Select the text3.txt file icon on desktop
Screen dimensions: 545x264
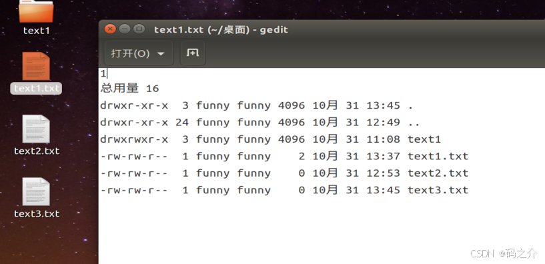tap(36, 192)
